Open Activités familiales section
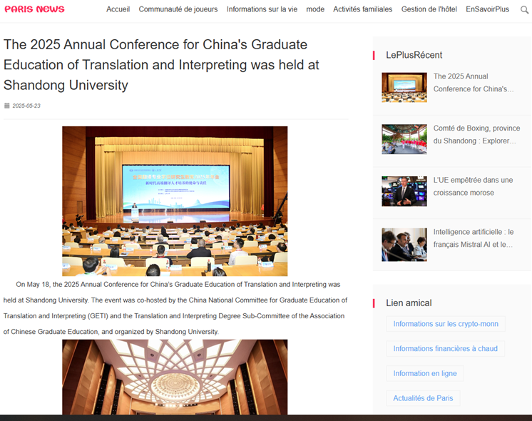 click(362, 9)
